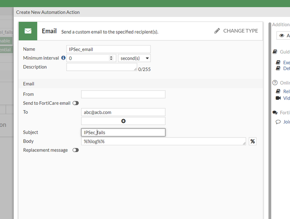Click the speech bubble Join icon
Screen dimensions: 290x219
point(278,122)
